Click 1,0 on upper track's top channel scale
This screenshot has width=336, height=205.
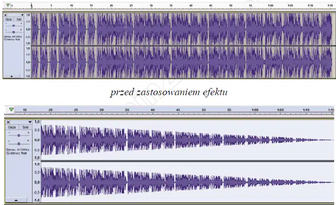coord(28,15)
